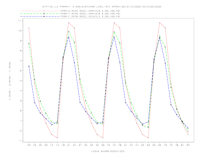Screen dimensions: 205x158
Task: Click x-axis hour label 21
Action: (69, 145)
